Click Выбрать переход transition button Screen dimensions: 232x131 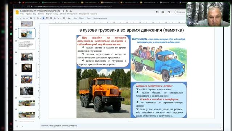tap(100, 18)
